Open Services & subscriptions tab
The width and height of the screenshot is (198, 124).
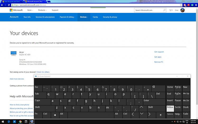pyautogui.click(x=45, y=17)
